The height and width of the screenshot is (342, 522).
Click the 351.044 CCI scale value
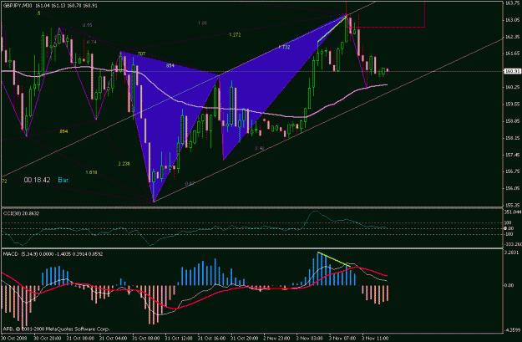[512, 212]
